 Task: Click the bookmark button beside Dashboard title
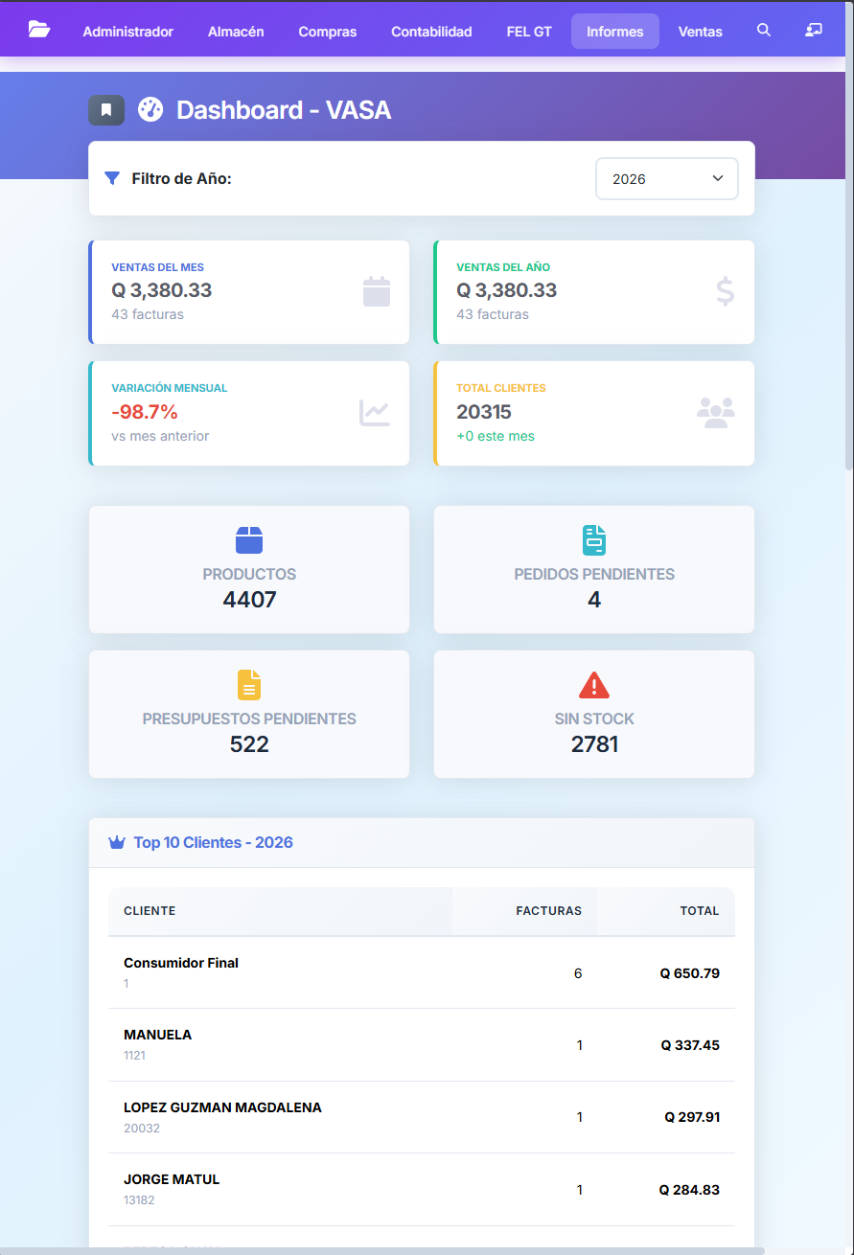[x=106, y=110]
